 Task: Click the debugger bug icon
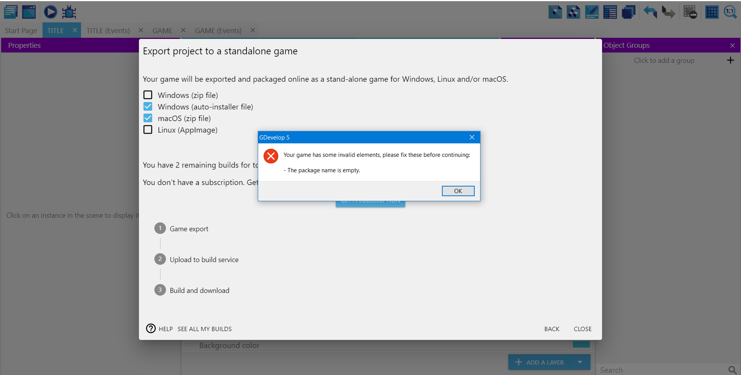pos(69,12)
